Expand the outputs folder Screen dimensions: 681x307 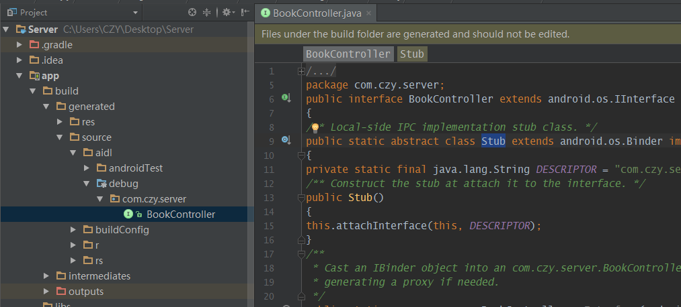pos(46,292)
